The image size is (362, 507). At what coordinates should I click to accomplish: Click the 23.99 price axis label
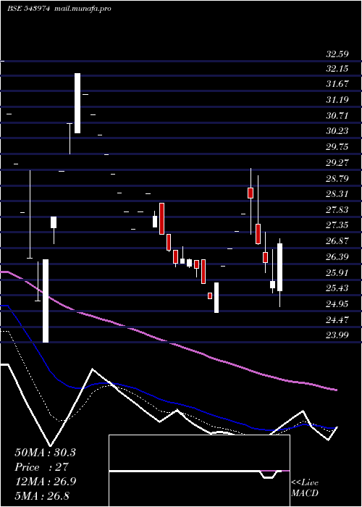[x=337, y=335]
